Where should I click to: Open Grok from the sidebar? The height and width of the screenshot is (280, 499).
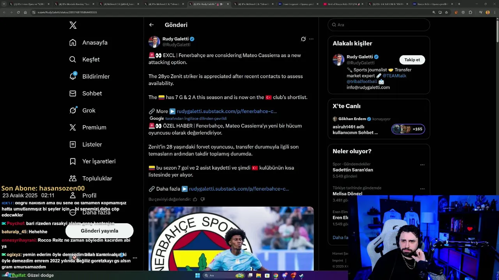82,110
